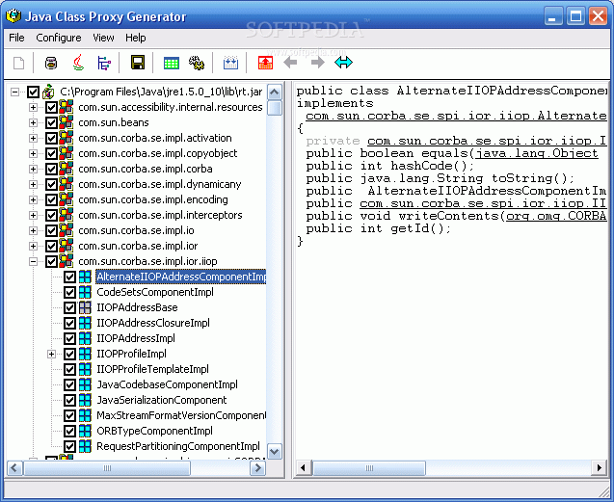The image size is (614, 502).
Task: Follow the java.lang.Object link in equals
Action: pos(537,153)
